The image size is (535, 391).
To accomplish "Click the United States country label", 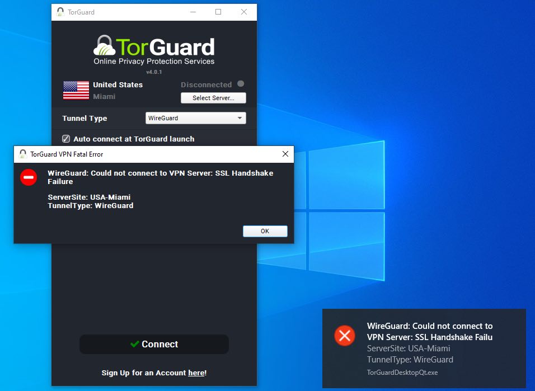I will coord(118,84).
